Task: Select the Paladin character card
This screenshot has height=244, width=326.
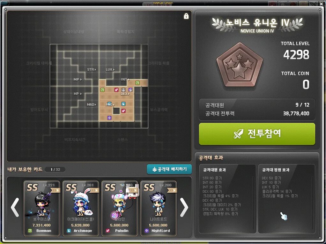Action: click(x=119, y=208)
